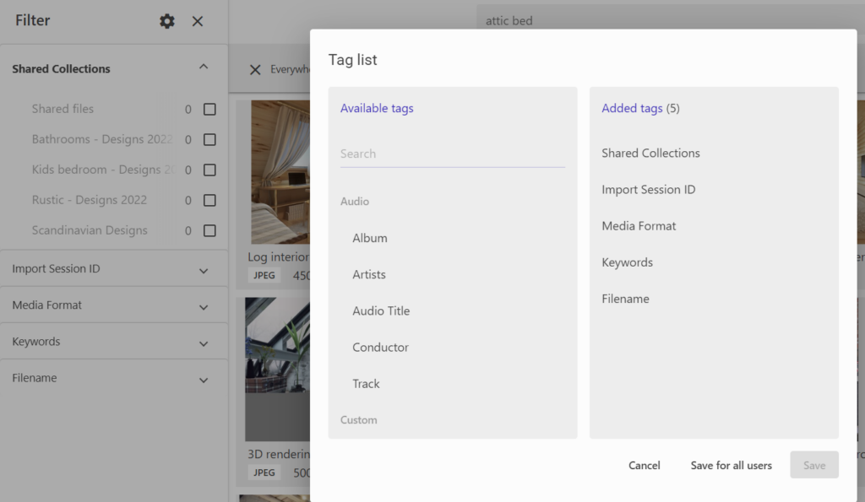Expand the Import Session ID filter
This screenshot has height=502, width=865.
point(203,270)
